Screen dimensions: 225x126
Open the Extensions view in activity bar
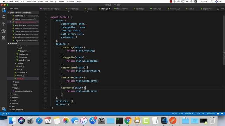[4, 38]
